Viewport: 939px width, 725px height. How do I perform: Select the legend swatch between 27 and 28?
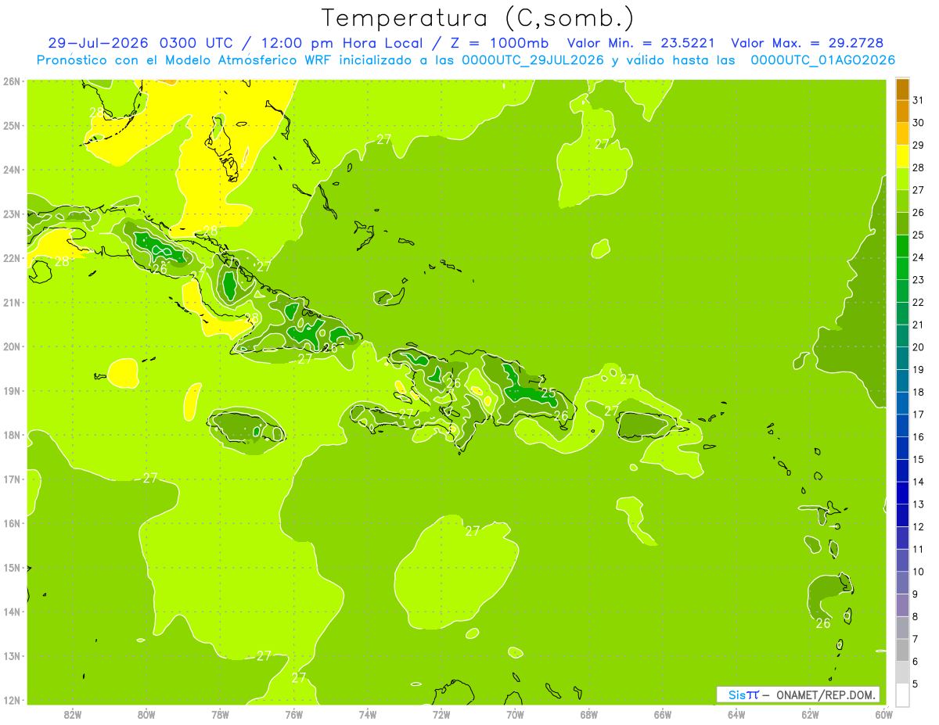[902, 178]
